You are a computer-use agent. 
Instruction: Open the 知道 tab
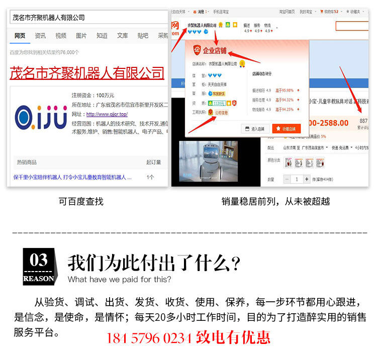tap(102, 36)
